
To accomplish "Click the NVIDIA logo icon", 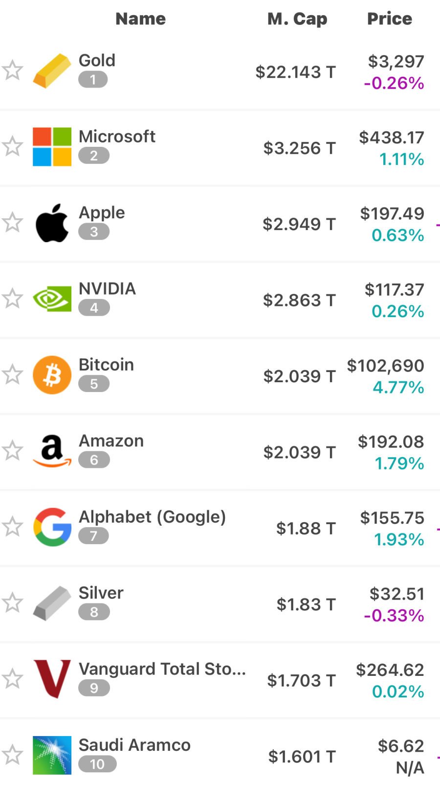I will pyautogui.click(x=52, y=299).
